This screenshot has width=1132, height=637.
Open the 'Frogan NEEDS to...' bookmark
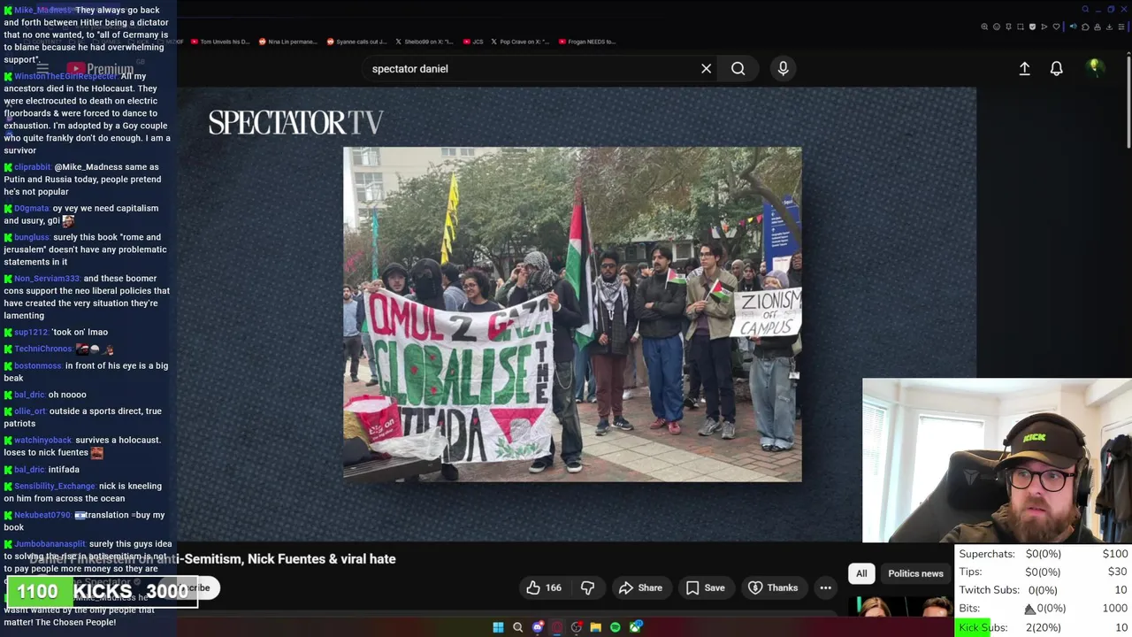tap(586, 42)
